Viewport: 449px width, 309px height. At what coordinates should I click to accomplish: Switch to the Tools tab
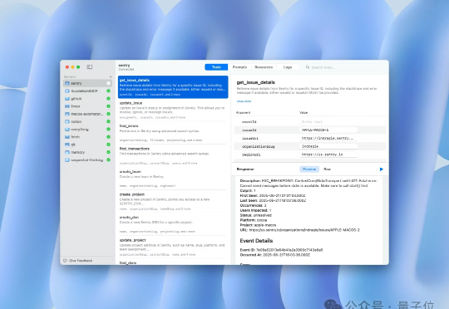216,67
